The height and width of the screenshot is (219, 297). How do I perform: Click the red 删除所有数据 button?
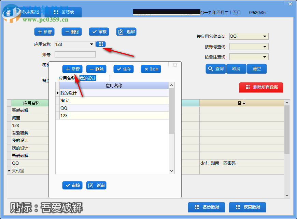[x=261, y=87]
